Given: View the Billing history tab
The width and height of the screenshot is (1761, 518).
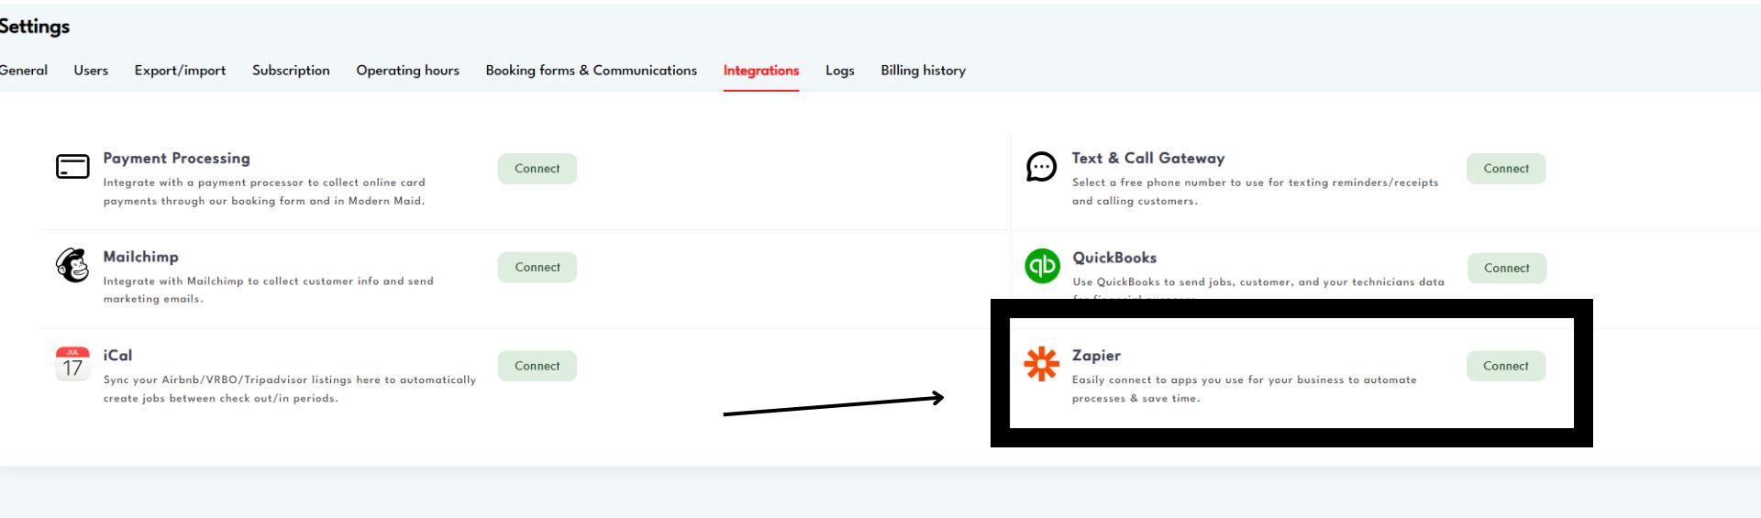Looking at the screenshot, I should [923, 71].
